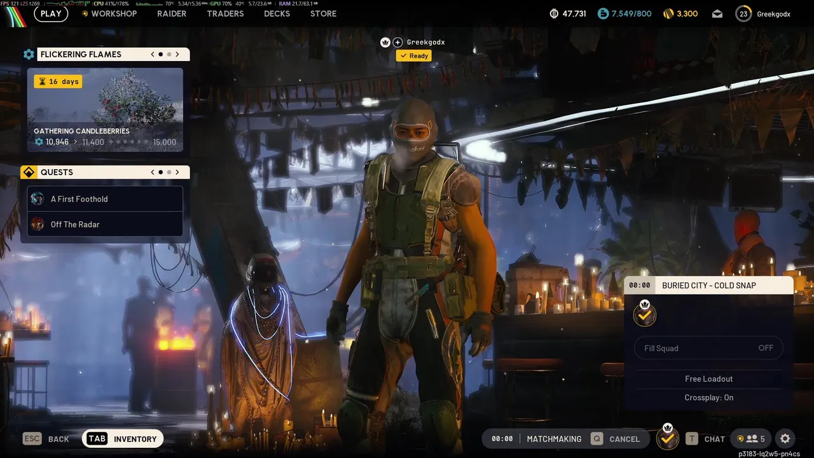Viewport: 814px width, 458px height.
Task: Click the FLICKERING FLAMES header title
Action: coord(81,55)
